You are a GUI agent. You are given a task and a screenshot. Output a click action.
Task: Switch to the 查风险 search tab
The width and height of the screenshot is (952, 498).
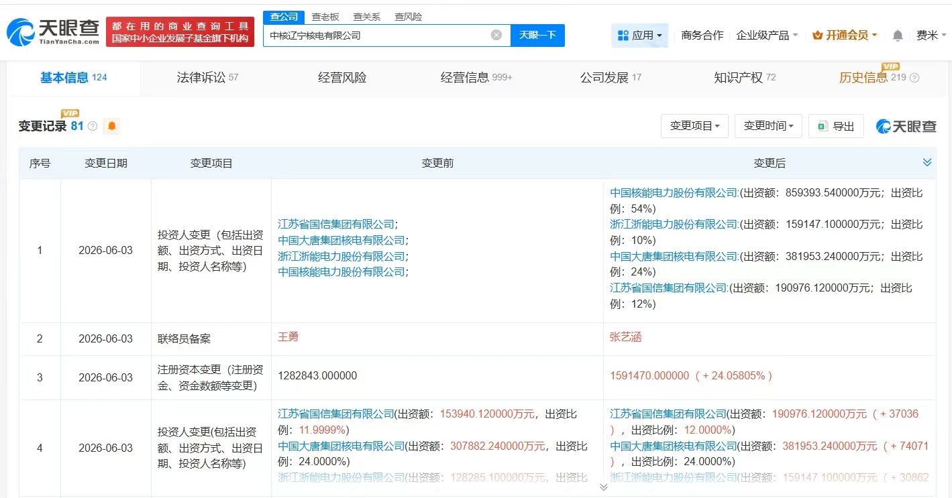tap(409, 17)
